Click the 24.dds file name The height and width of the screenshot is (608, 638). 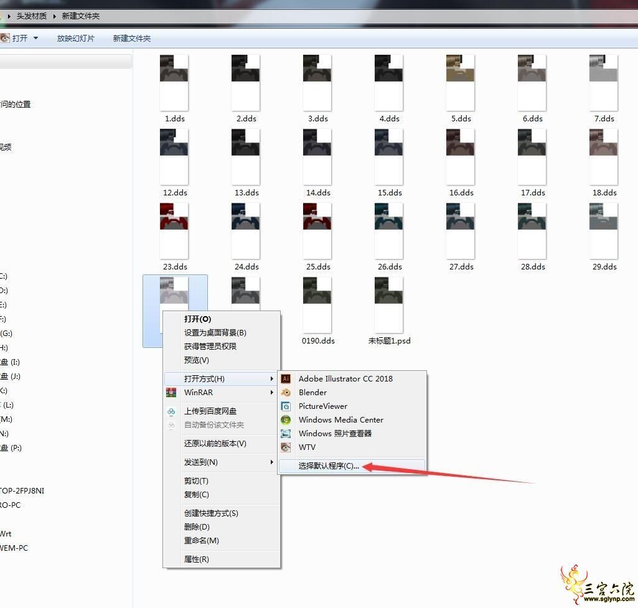[x=246, y=267]
